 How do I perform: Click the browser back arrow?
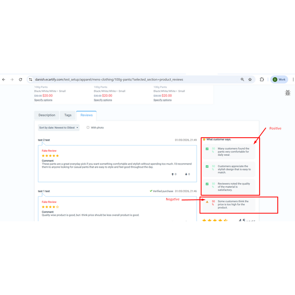click(3, 79)
